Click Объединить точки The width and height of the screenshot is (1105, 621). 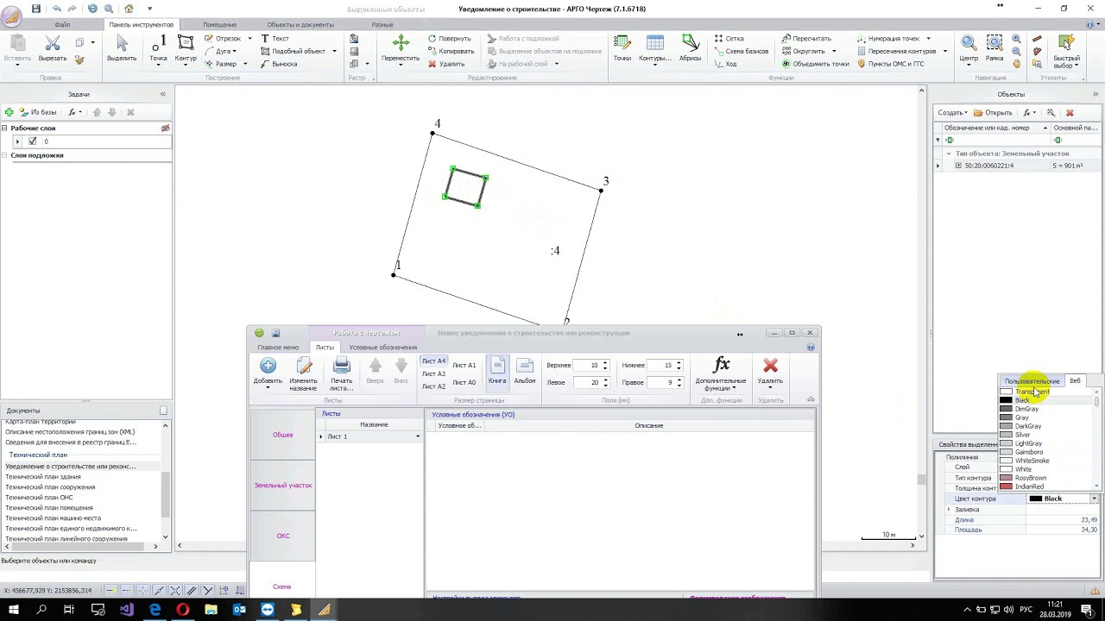click(815, 64)
